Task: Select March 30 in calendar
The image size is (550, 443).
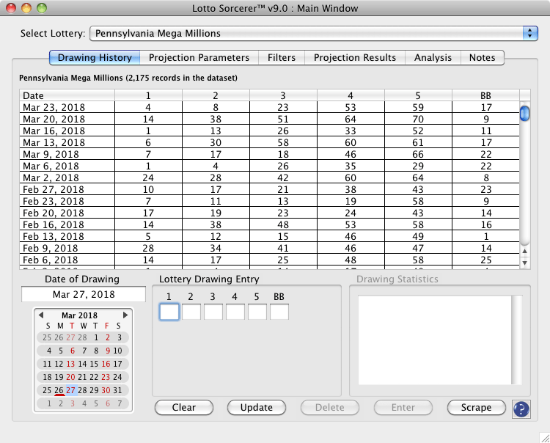Action: (106, 390)
